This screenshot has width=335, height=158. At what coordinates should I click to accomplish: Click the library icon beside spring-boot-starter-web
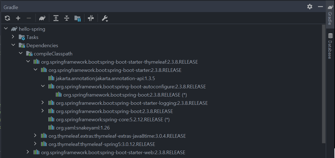pyautogui.click(x=36, y=152)
